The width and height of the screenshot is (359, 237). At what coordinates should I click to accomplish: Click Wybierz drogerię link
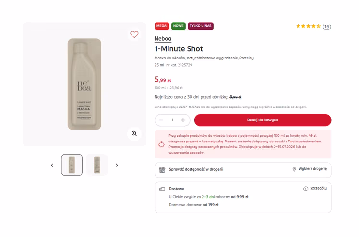pos(312,169)
